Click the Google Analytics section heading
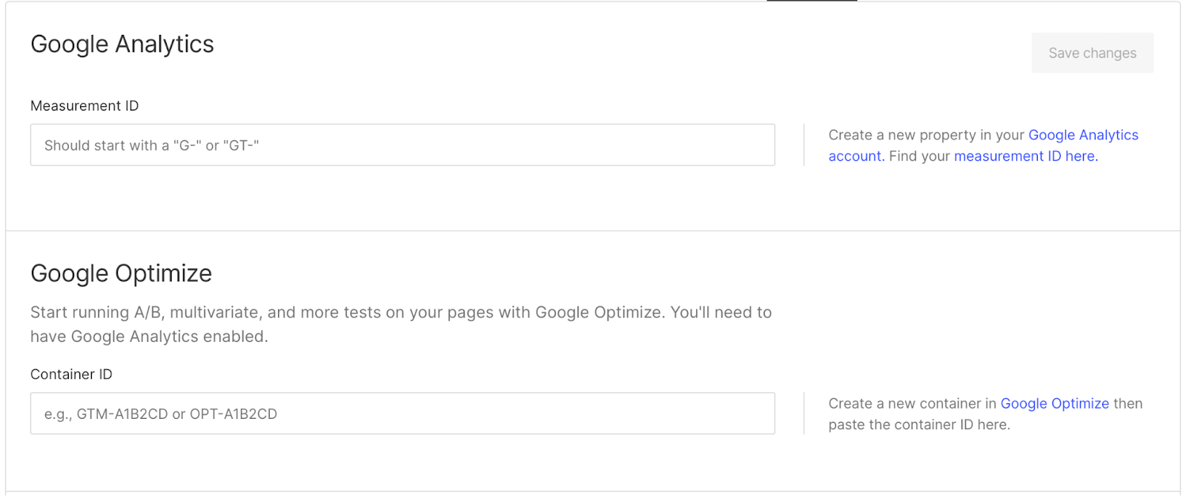The height and width of the screenshot is (496, 1186). click(122, 44)
